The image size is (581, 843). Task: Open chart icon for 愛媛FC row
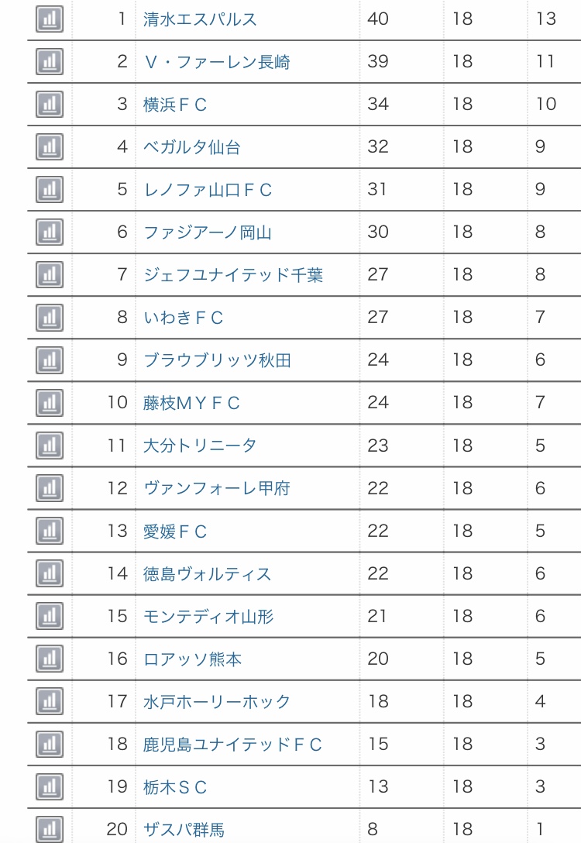coord(50,531)
